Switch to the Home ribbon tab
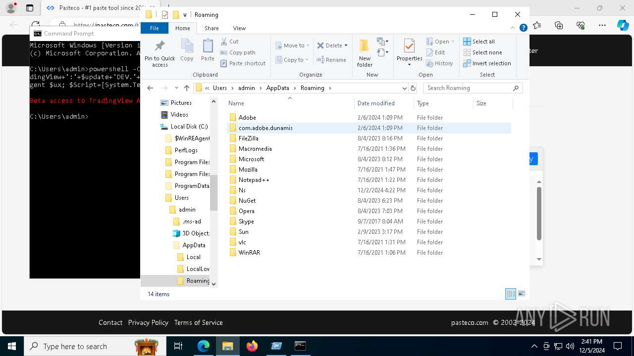This screenshot has width=634, height=356. pos(183,28)
